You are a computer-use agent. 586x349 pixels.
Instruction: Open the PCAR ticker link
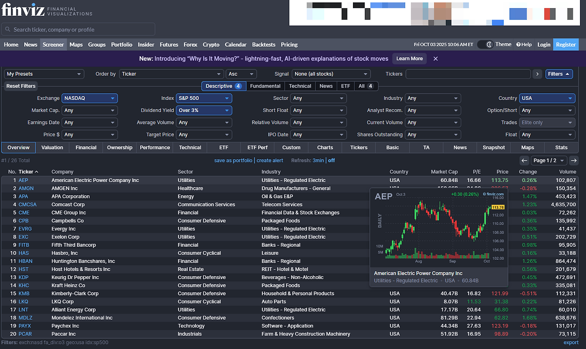pos(25,334)
